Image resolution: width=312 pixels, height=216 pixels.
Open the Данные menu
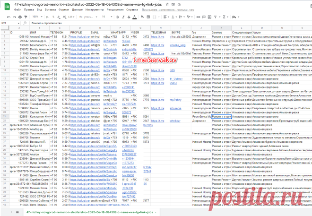tap(77, 9)
